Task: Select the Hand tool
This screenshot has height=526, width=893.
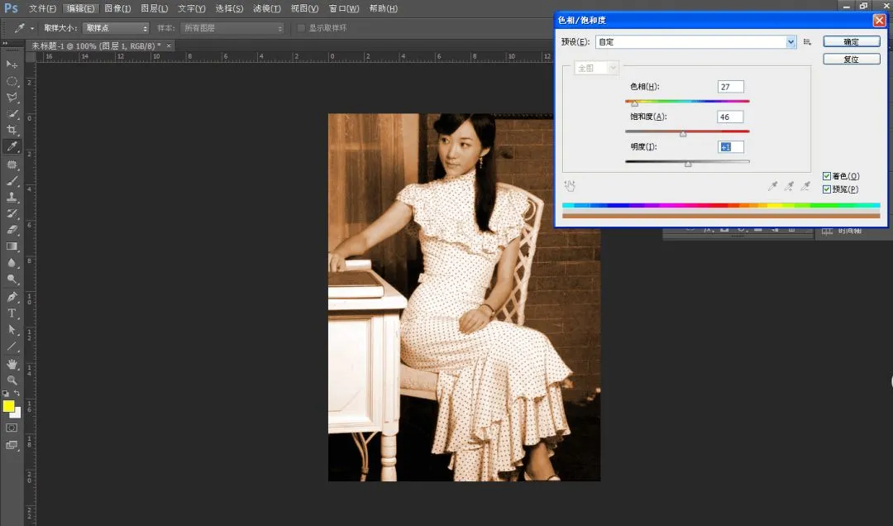Action: coord(12,364)
